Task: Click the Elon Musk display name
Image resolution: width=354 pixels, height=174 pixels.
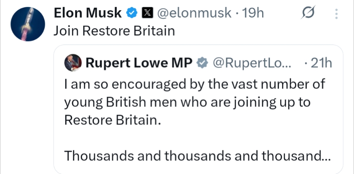Action: 87,13
